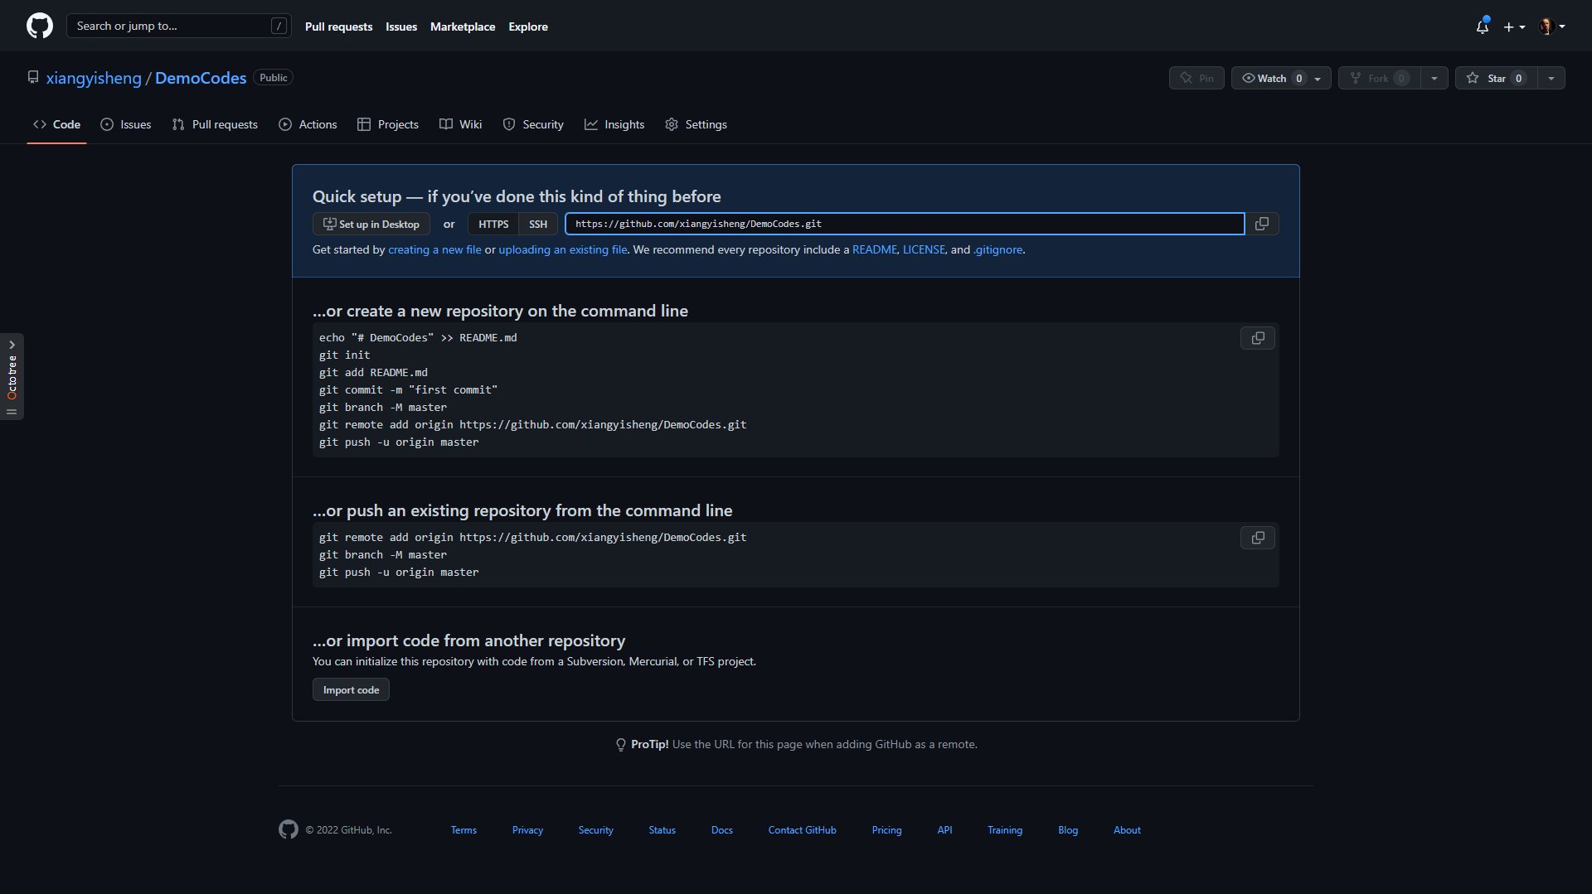Open the Wiki tab
1592x894 pixels.
coord(460,124)
